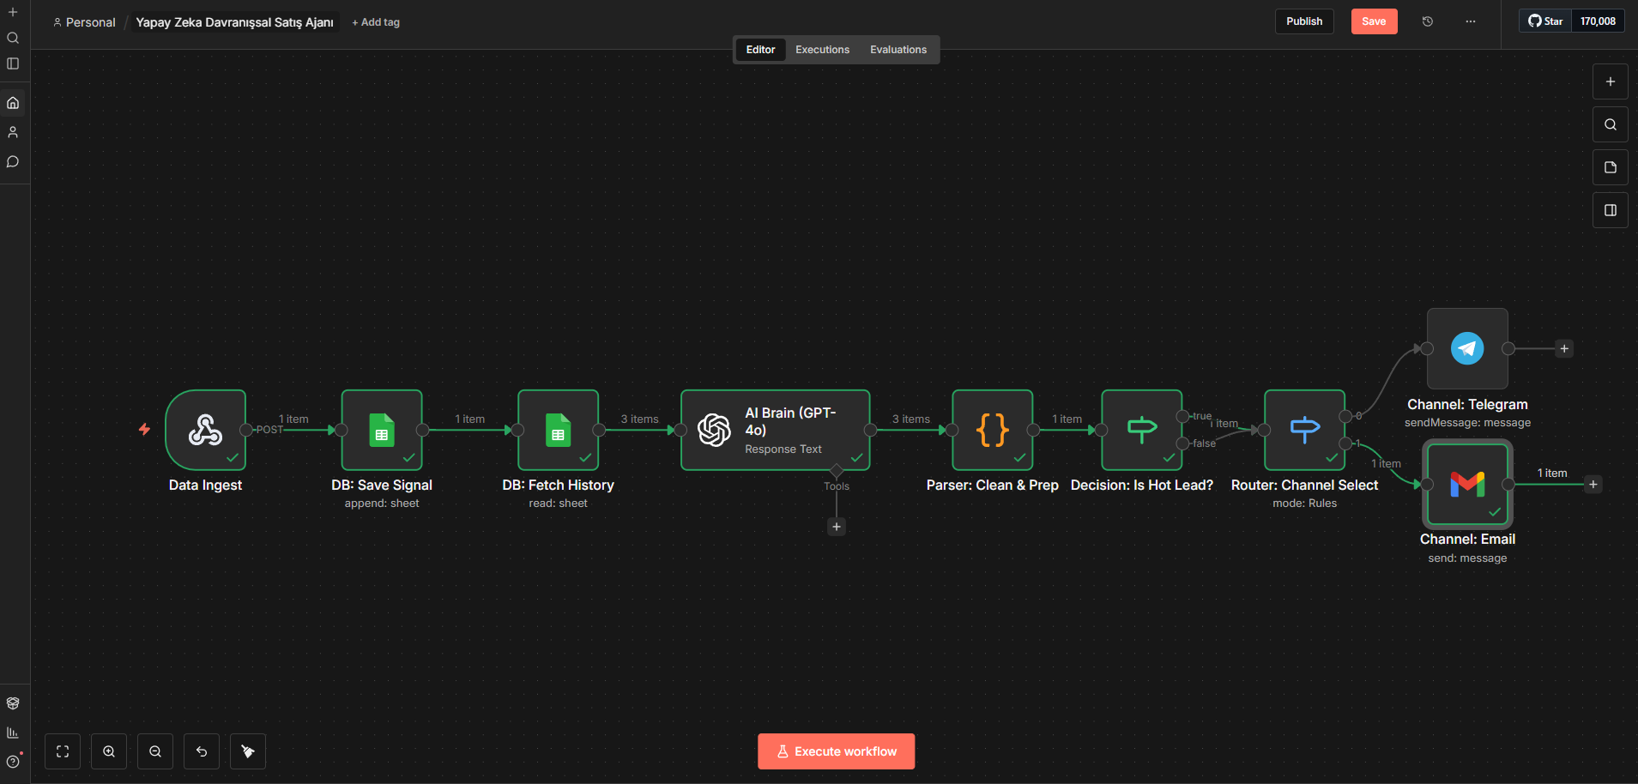Open templates cube icon in sidebar
Image resolution: width=1638 pixels, height=784 pixels.
pos(13,703)
